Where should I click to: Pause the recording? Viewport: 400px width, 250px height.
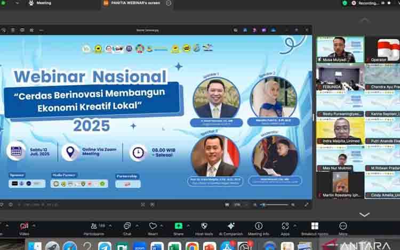tap(383, 3)
